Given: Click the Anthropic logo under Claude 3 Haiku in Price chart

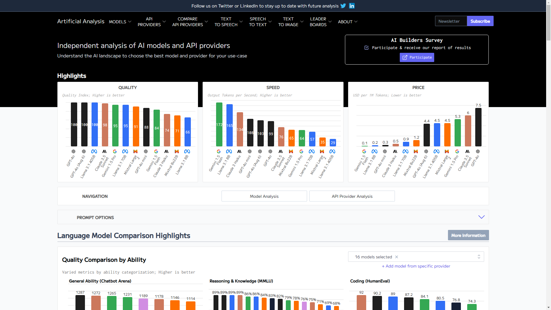Looking at the screenshot, I should pyautogui.click(x=395, y=151).
